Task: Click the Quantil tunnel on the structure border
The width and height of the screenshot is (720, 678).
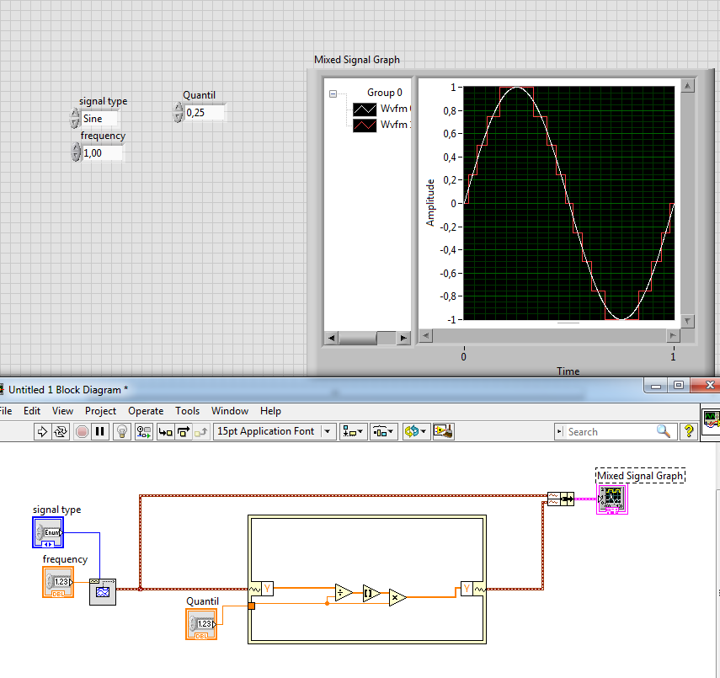Action: (x=251, y=606)
